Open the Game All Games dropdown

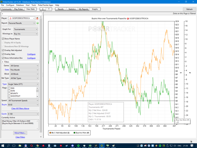click(24, 66)
